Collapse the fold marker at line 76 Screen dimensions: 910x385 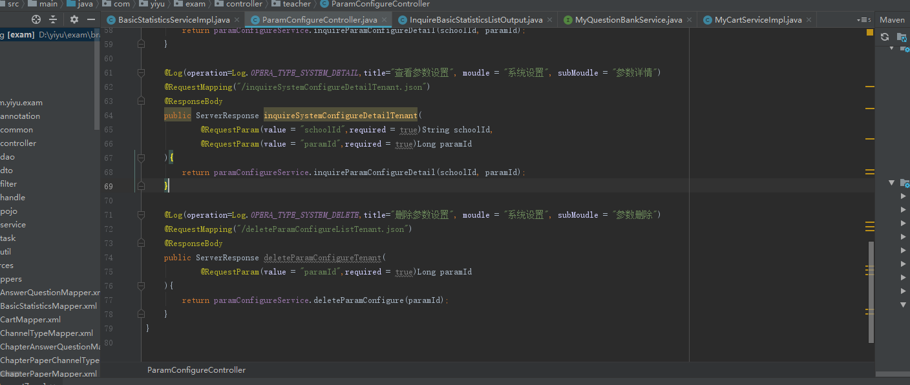(141, 286)
